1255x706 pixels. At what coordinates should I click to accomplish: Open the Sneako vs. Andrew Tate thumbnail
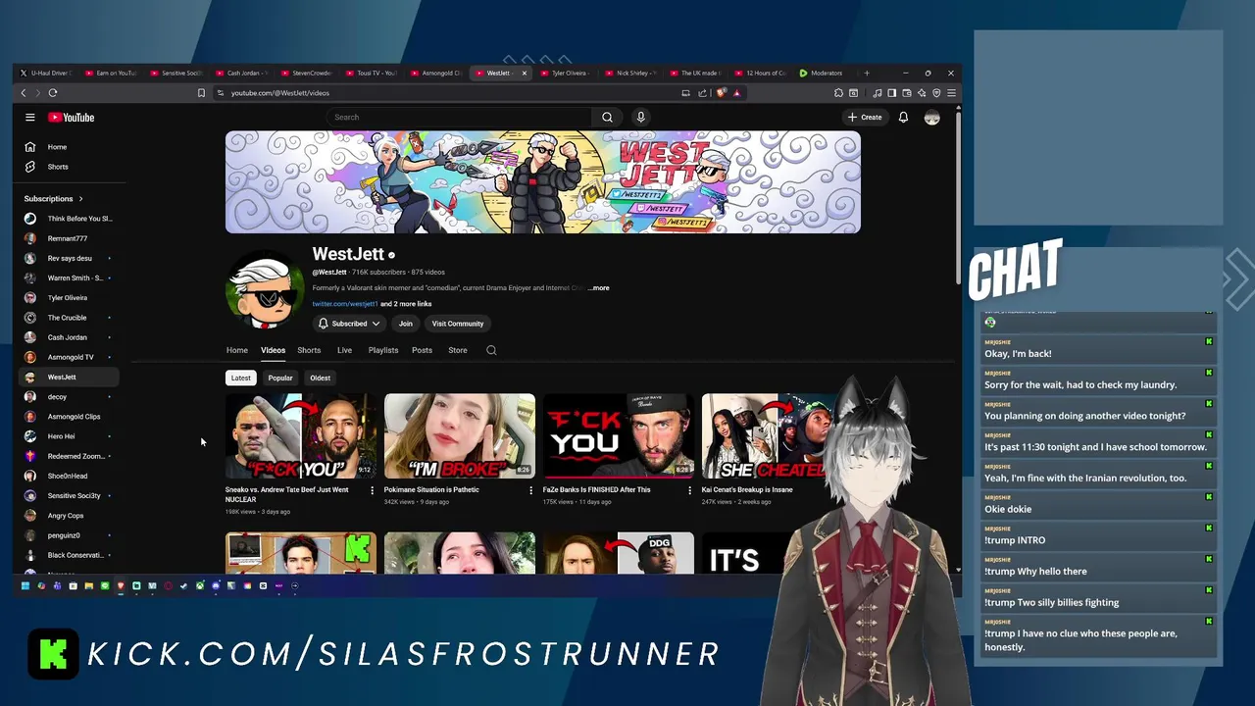(x=301, y=435)
